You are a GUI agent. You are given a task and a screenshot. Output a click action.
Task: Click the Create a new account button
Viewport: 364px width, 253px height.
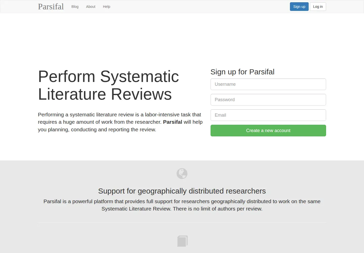point(268,131)
